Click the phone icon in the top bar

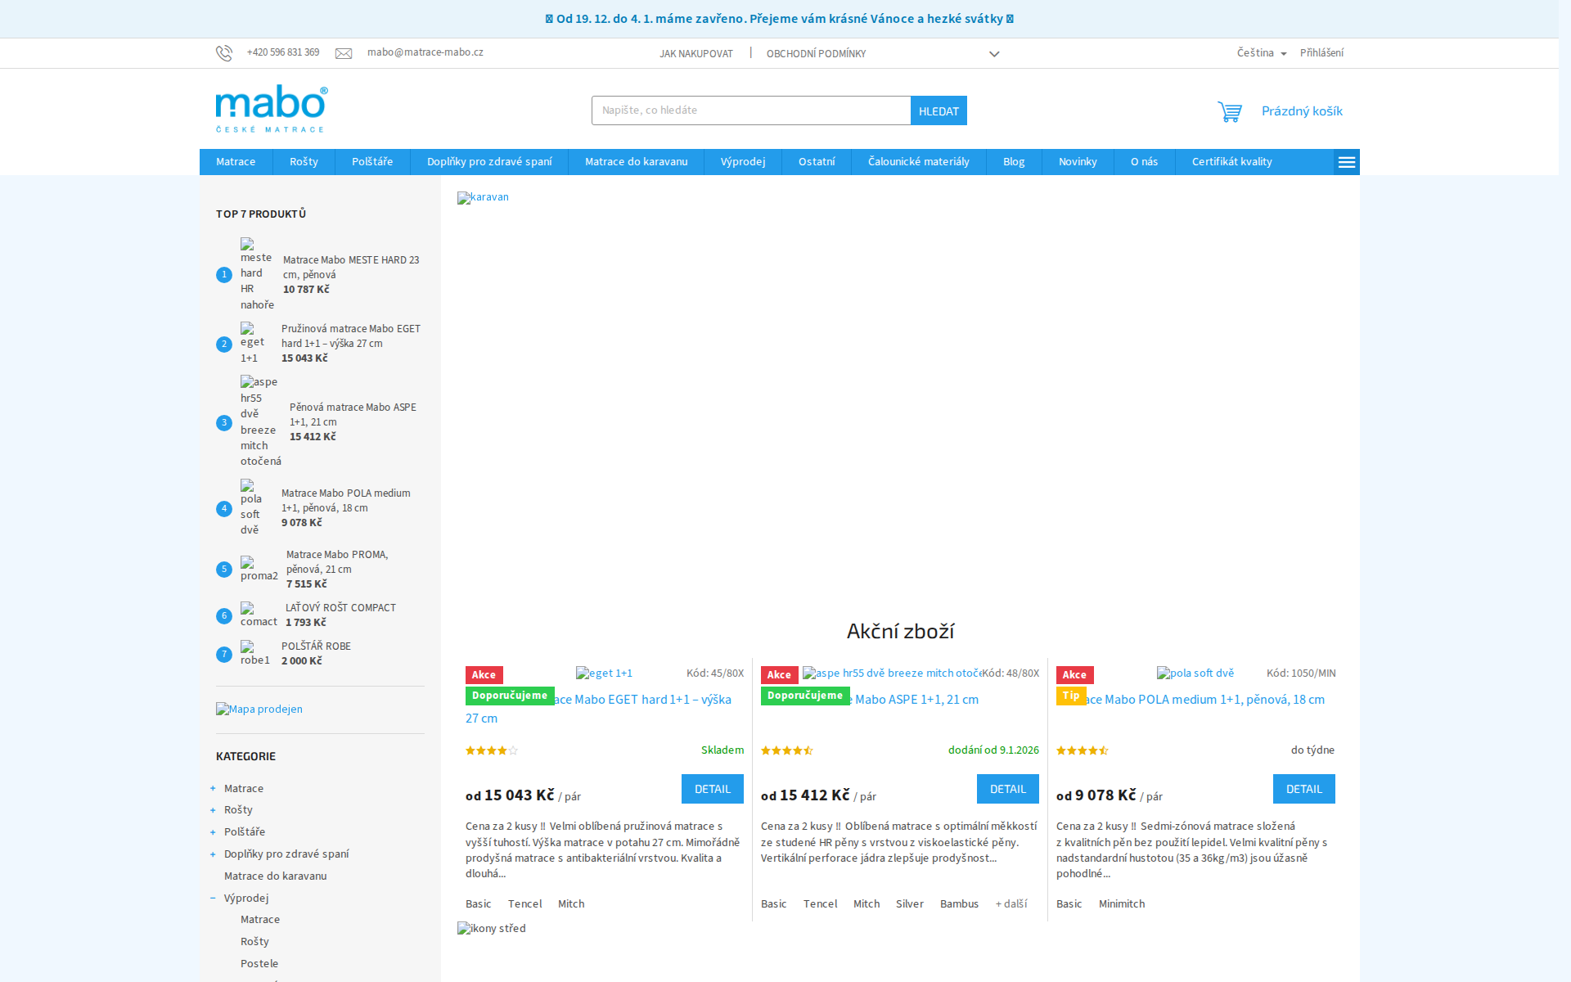pyautogui.click(x=224, y=53)
